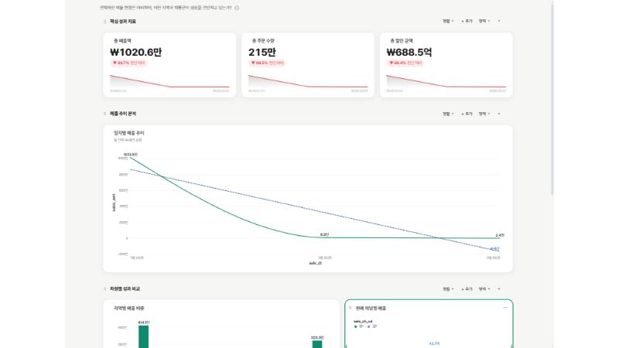The image size is (619, 348).
Task: Click the drag handle on 판매 채널별 매출 card
Action: click(351, 308)
